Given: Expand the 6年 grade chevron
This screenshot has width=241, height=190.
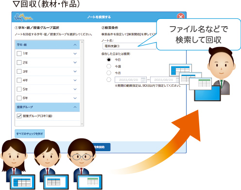Looking at the screenshot, I should coord(75,98).
